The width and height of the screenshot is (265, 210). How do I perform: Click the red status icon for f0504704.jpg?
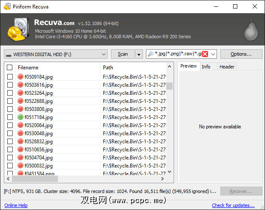20,157
